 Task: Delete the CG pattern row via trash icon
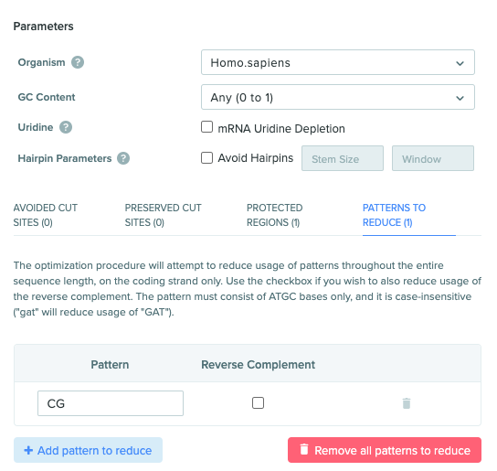coord(407,403)
